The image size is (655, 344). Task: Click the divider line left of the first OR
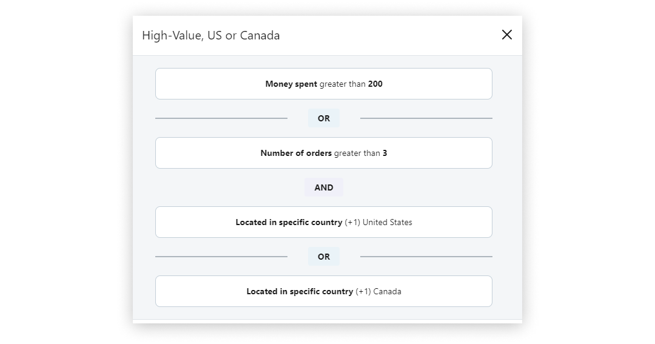tap(221, 118)
